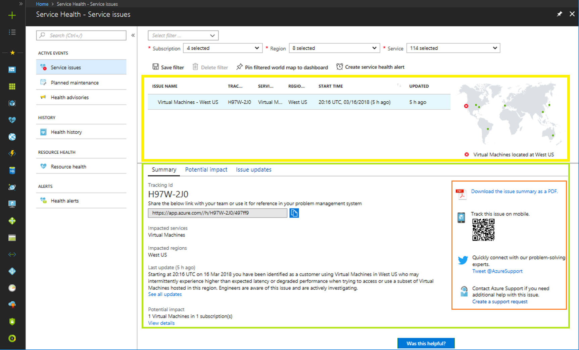Open the green circle Cost Management icon

(12, 338)
